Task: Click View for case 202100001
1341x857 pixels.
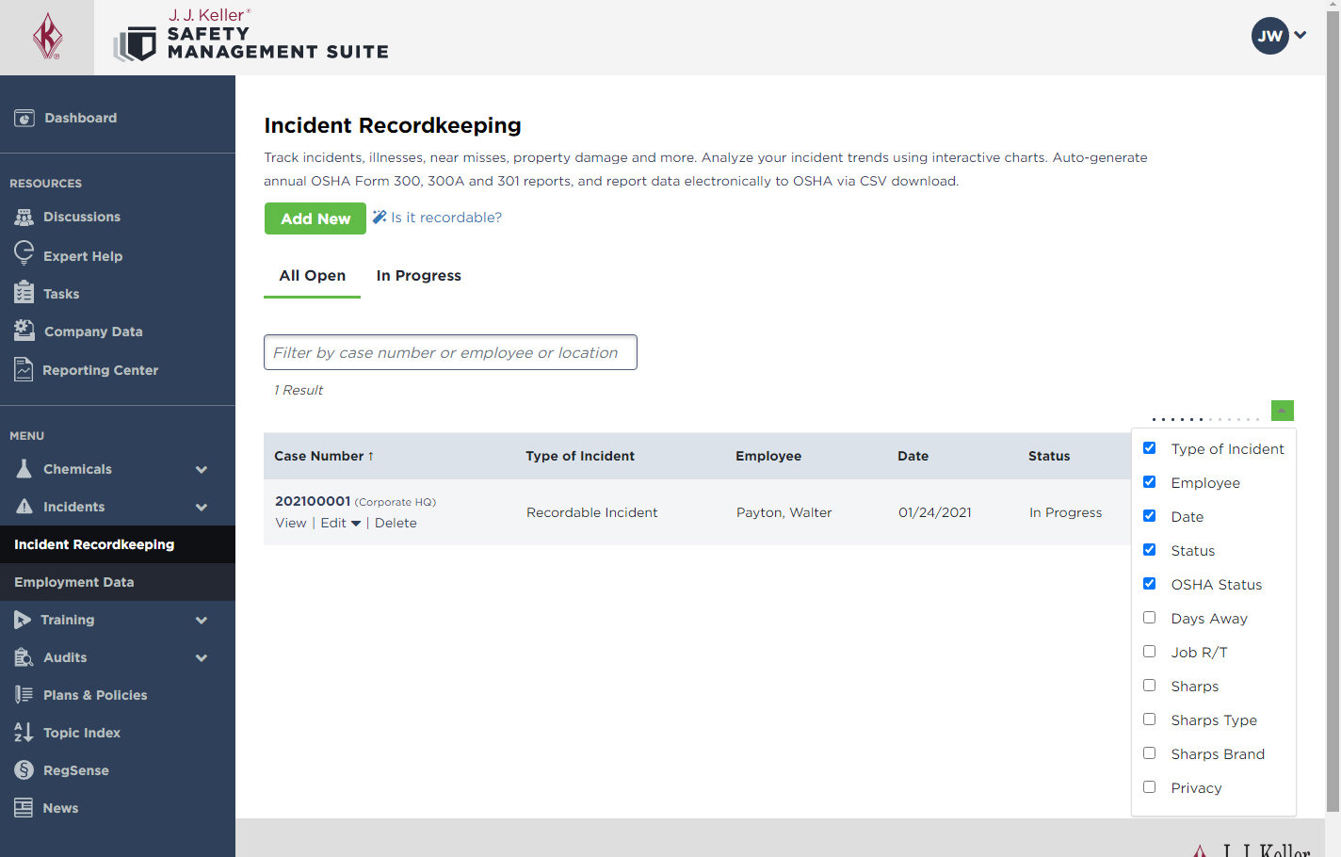Action: 291,523
